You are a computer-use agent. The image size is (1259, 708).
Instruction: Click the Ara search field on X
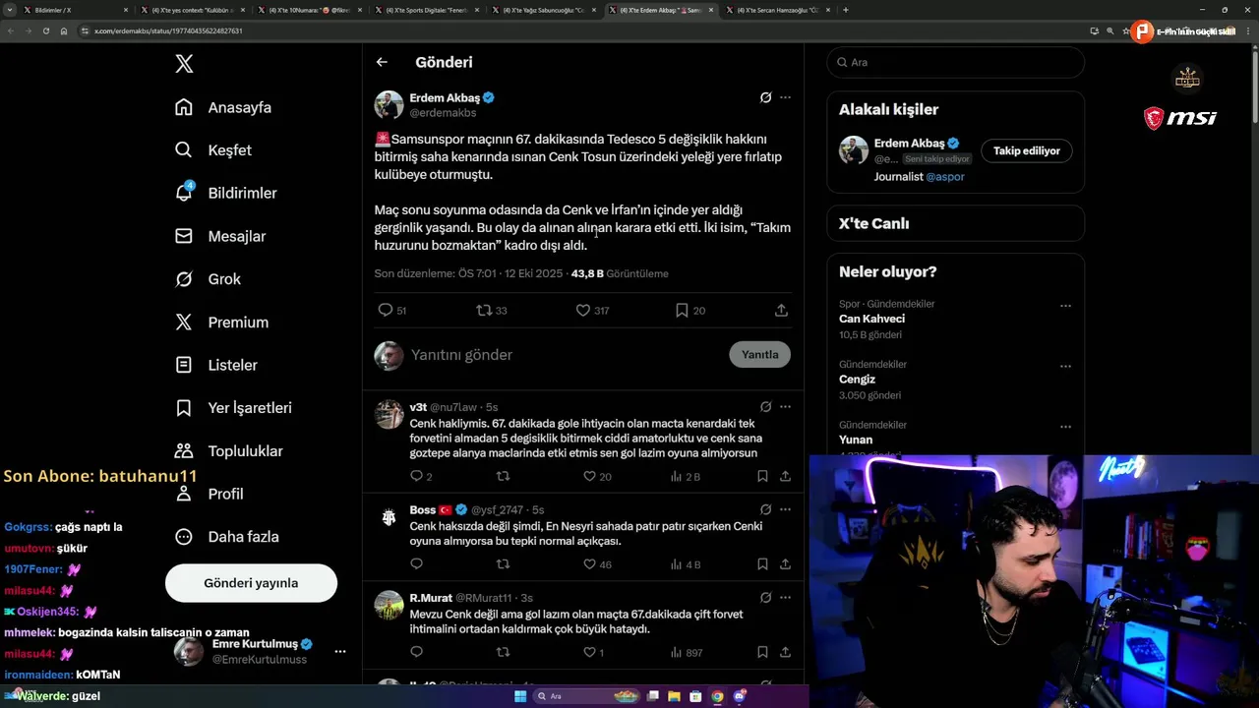point(955,62)
